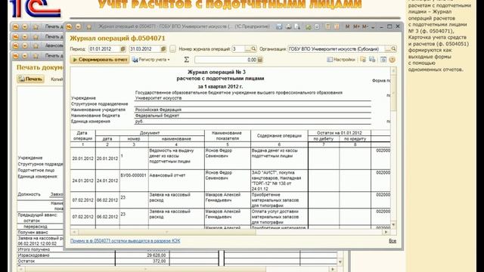Open calculator icon beside the sum field

point(260,60)
